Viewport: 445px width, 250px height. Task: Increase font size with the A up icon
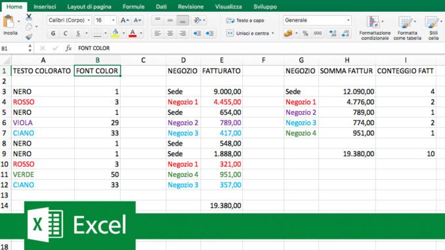(125, 20)
